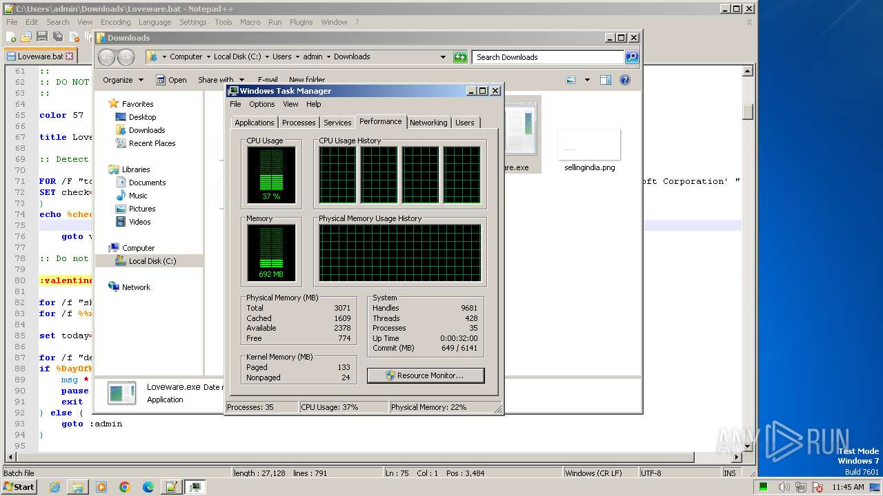Viewport: 883px width, 496px height.
Task: Click the blue search magnifier button
Action: [631, 57]
